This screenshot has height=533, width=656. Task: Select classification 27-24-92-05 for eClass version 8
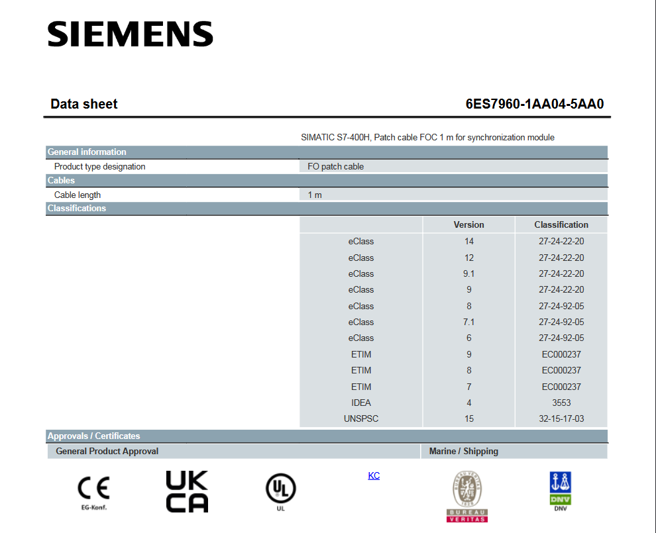coord(561,306)
